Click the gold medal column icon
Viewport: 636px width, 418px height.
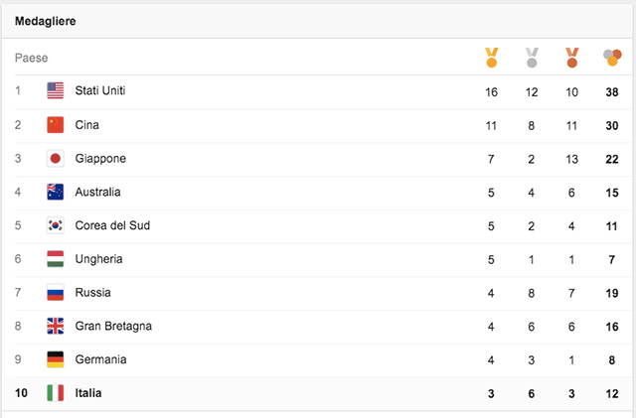point(491,58)
